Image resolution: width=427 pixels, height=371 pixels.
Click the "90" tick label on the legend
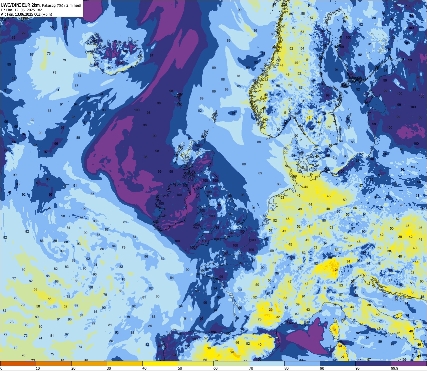tap(322, 368)
